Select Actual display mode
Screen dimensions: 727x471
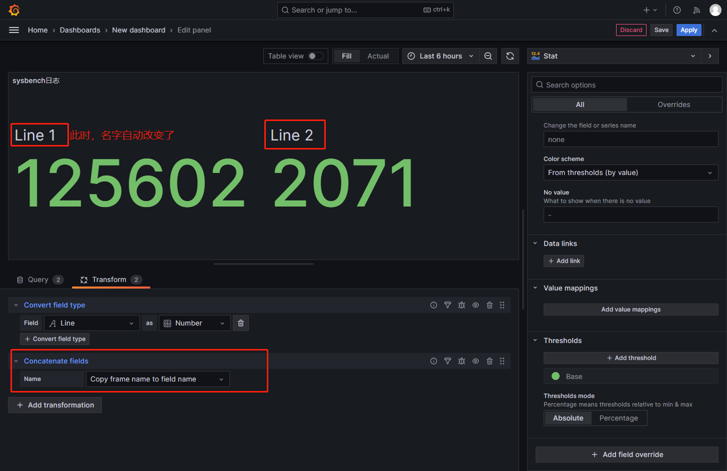[378, 56]
